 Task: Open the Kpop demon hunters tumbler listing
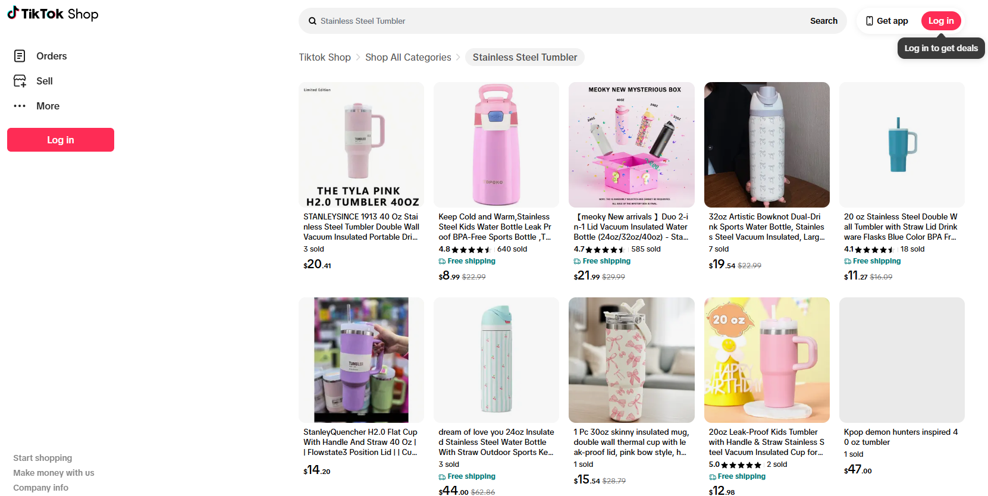(902, 437)
